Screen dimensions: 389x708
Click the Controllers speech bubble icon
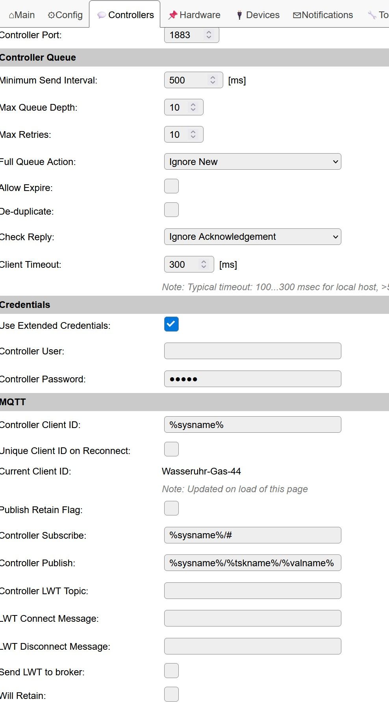pyautogui.click(x=102, y=15)
